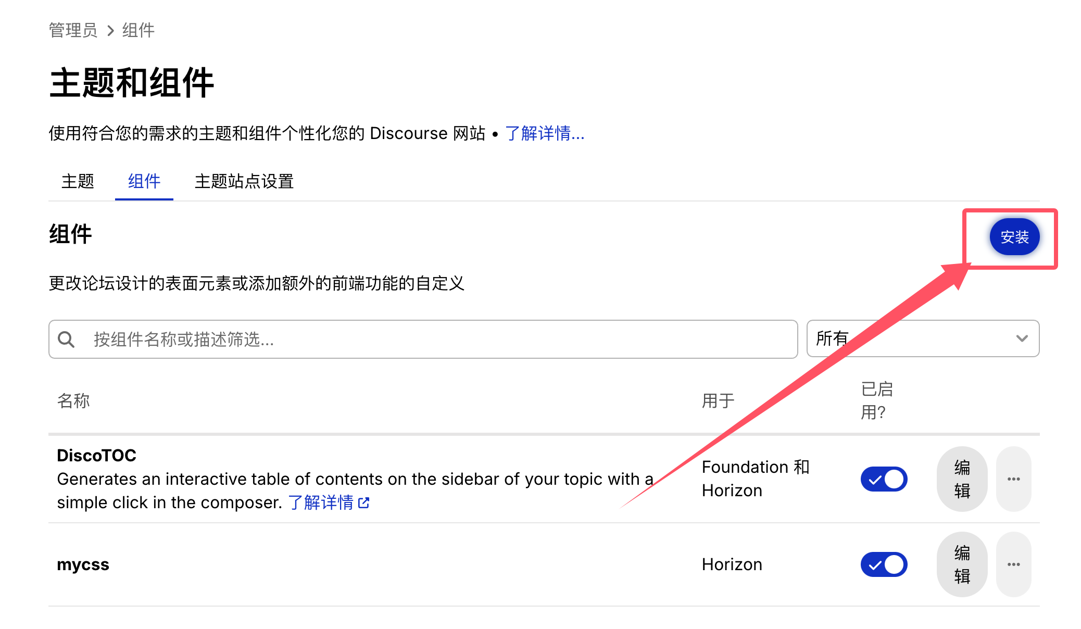Click the search magnifier icon
1081x629 pixels.
tap(66, 339)
